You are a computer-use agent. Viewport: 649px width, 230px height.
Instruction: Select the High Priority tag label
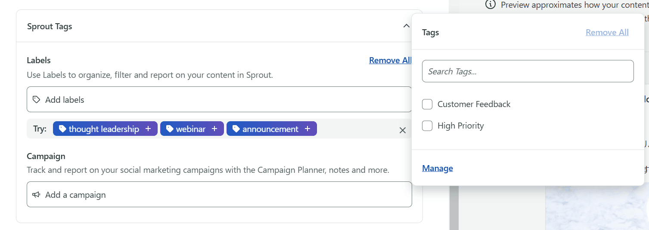point(460,126)
